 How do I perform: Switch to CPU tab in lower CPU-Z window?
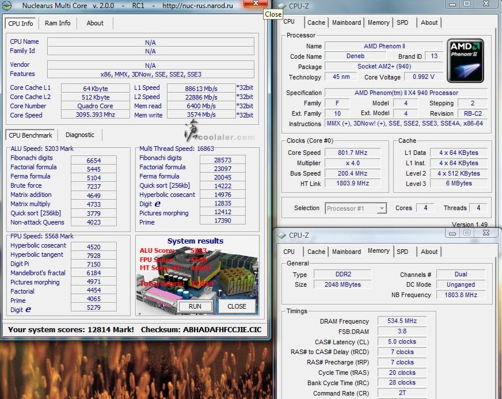(x=289, y=252)
